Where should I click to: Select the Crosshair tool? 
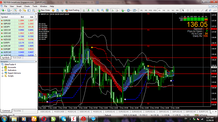(188, 10)
